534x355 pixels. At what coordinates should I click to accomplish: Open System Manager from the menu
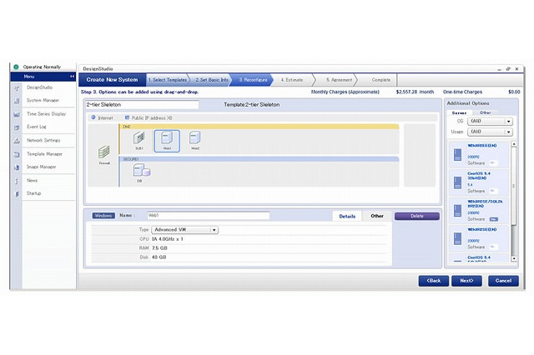click(x=43, y=100)
